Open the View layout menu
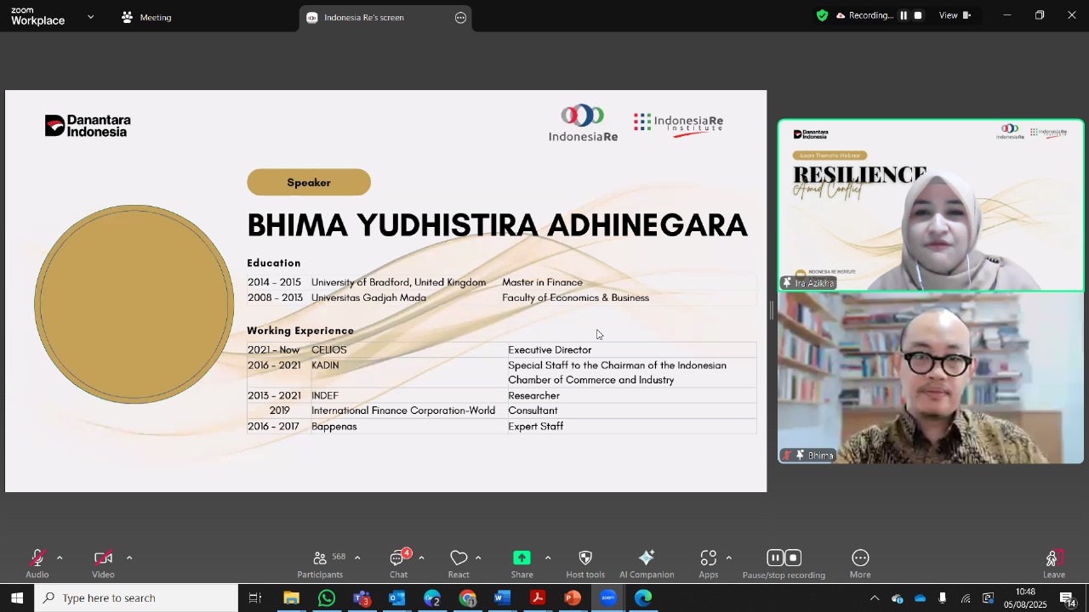1089x612 pixels. [955, 15]
